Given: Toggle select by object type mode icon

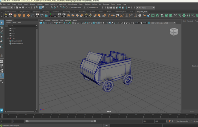Looking at the screenshot, I should (40, 7).
